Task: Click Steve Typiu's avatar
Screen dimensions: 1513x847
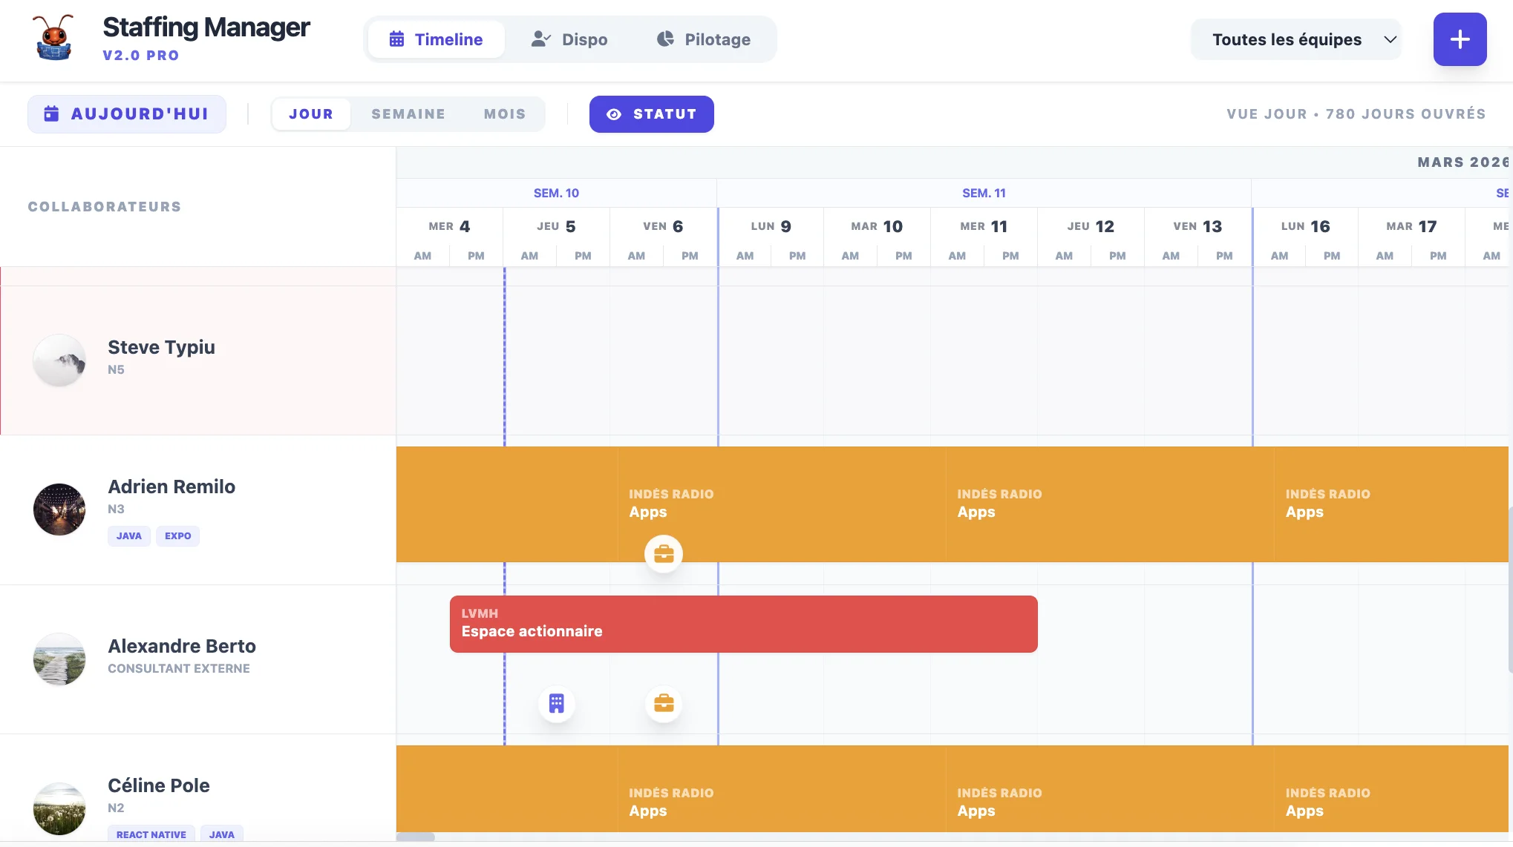Action: [59, 360]
